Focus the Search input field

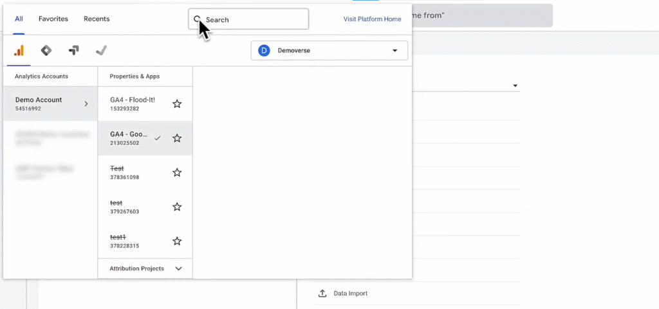click(x=248, y=19)
